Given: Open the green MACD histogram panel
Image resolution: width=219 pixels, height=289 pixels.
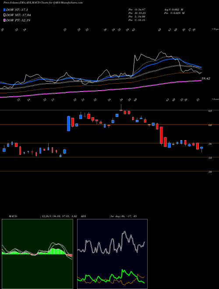Looking at the screenshot, I should [x=37, y=254].
